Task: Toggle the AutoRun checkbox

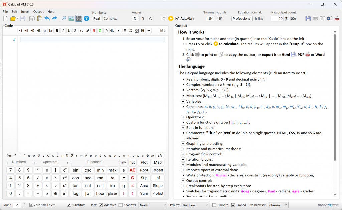Action: tap(177, 18)
